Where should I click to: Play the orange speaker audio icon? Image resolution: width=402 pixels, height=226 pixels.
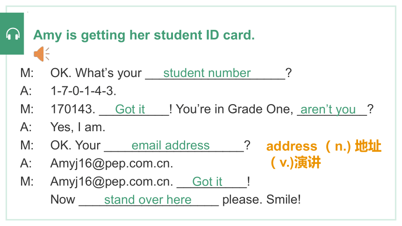[x=41, y=54]
